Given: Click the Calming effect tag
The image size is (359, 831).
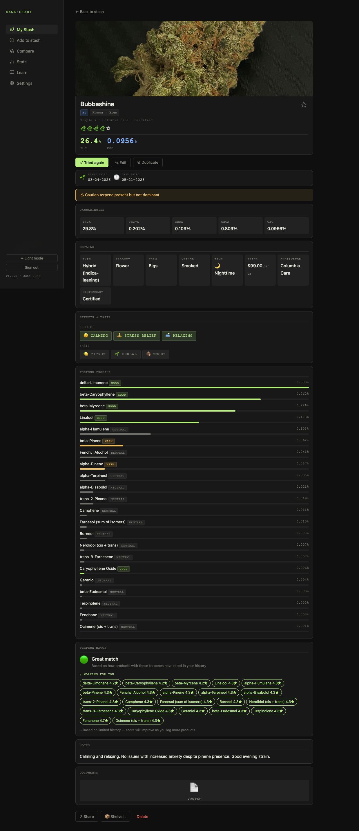Looking at the screenshot, I should pyautogui.click(x=96, y=336).
